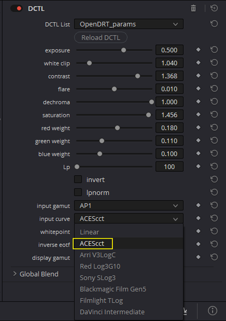Screen dimensions: 226x321
Task: Open the info icon at bottom right
Action: click(212, 311)
